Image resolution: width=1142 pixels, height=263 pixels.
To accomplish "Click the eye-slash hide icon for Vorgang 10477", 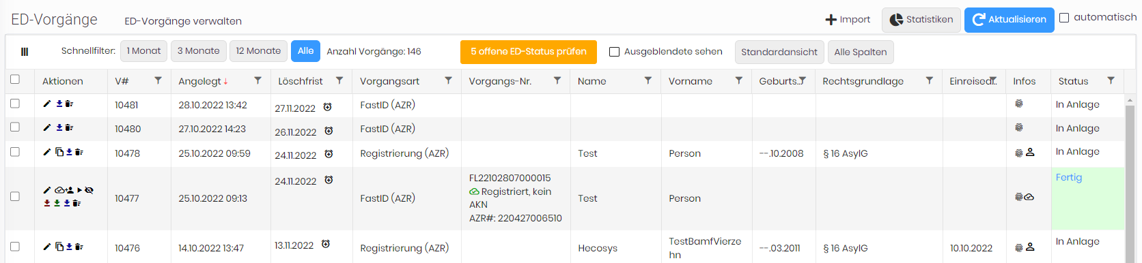I will pos(89,190).
